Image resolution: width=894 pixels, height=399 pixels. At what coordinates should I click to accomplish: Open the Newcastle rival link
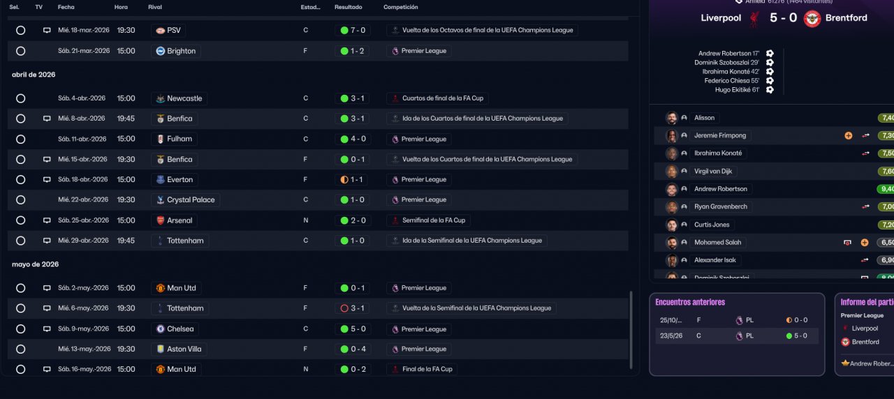(x=184, y=98)
